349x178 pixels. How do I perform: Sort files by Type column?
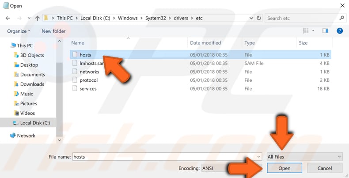pos(250,43)
